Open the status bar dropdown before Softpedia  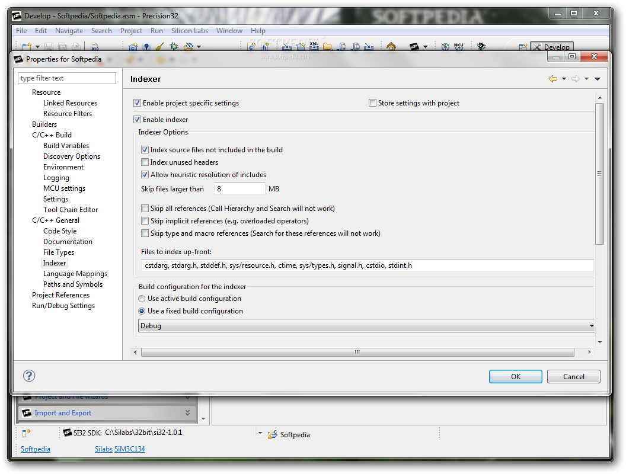tap(260, 433)
